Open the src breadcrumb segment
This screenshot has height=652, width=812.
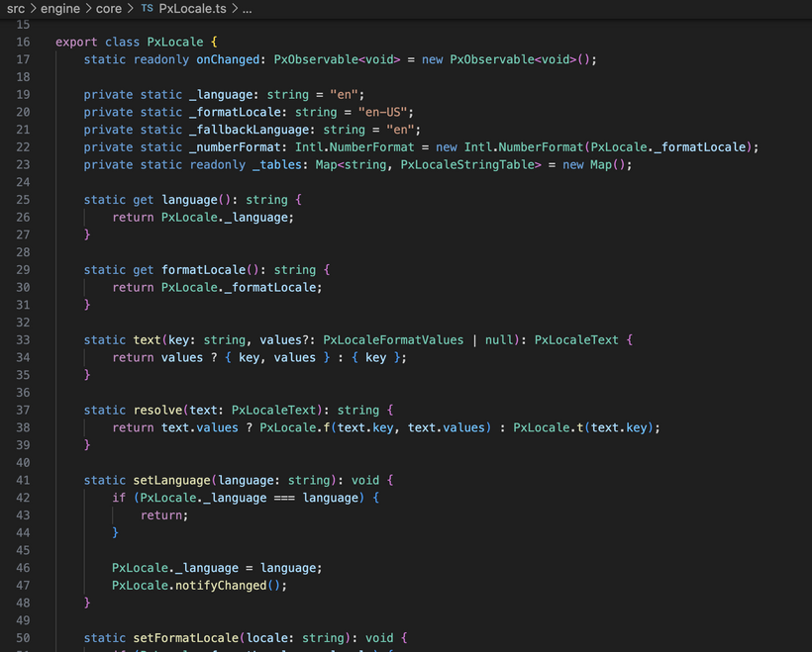[x=16, y=8]
